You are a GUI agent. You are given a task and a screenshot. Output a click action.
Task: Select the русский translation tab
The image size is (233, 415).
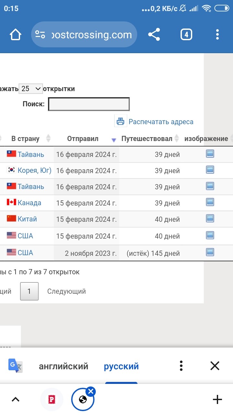tap(121, 366)
